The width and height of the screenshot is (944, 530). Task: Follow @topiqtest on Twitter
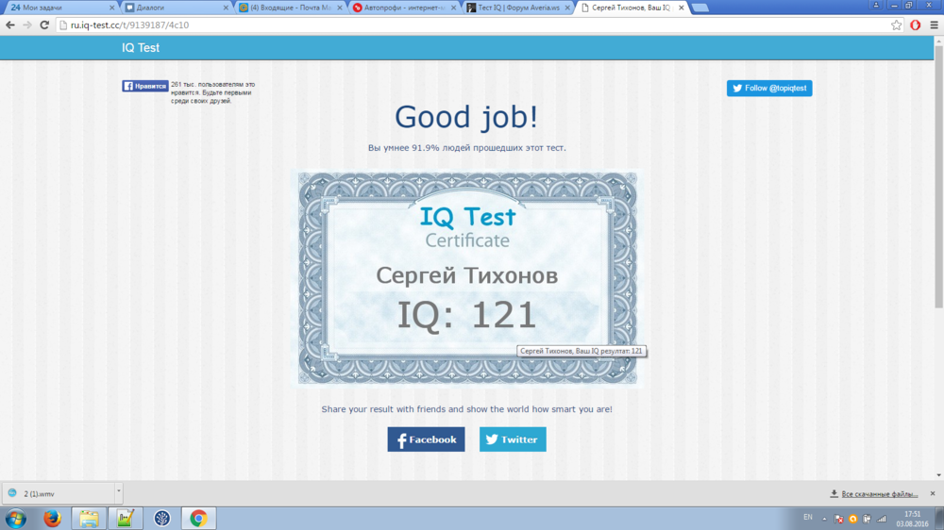coord(769,88)
